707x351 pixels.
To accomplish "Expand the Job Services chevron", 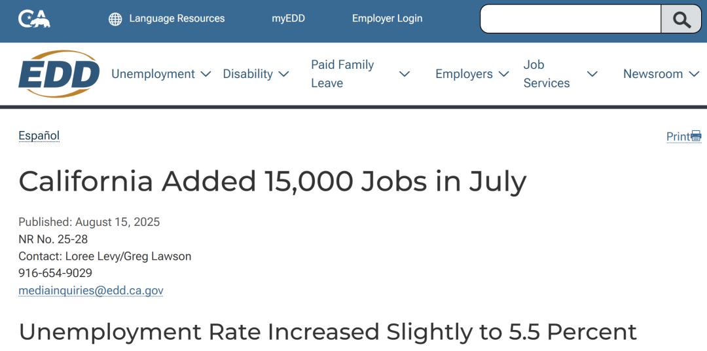I will (592, 74).
